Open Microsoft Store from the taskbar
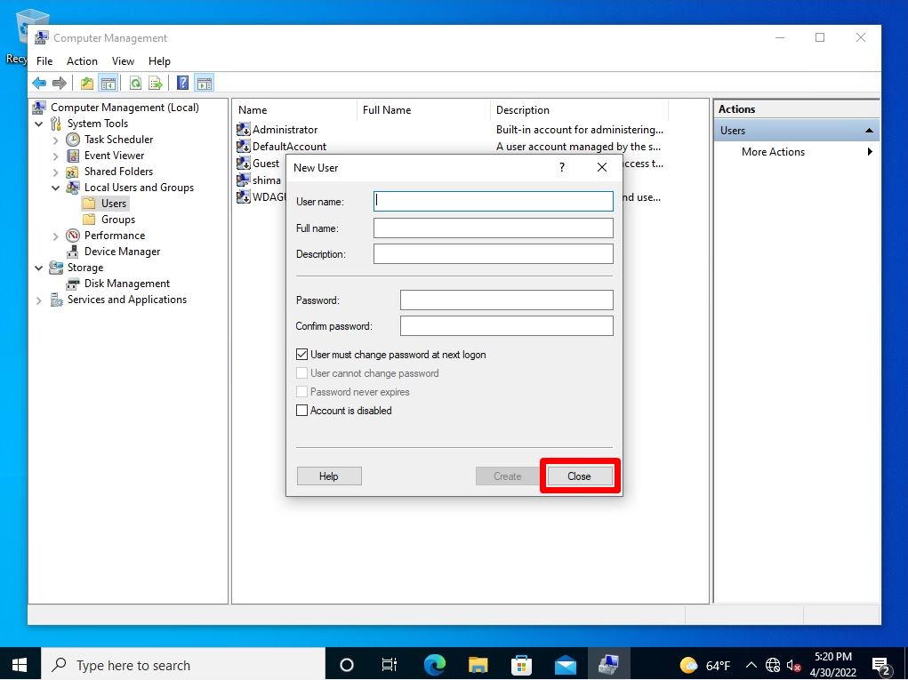 coord(521,664)
